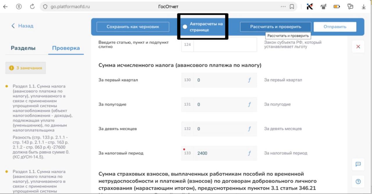Bookmark the page using the bookmark icon
This screenshot has height=194, width=372.
(x=292, y=7)
